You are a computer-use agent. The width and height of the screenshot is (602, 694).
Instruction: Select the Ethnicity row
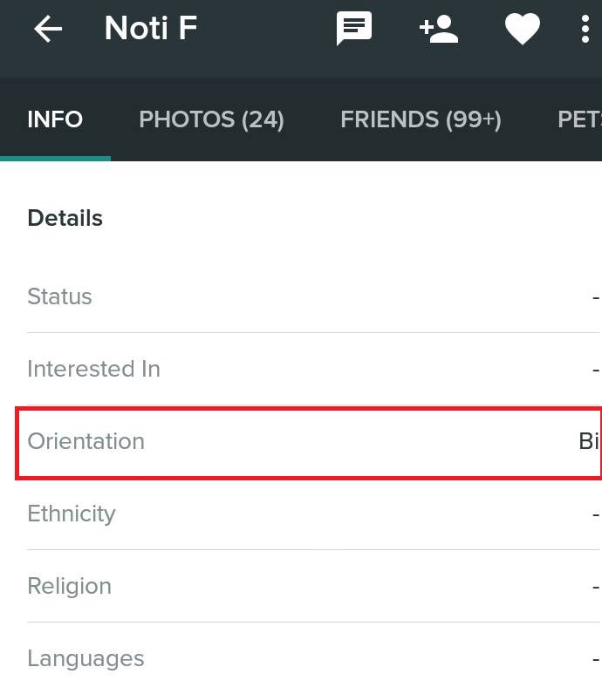tap(313, 514)
